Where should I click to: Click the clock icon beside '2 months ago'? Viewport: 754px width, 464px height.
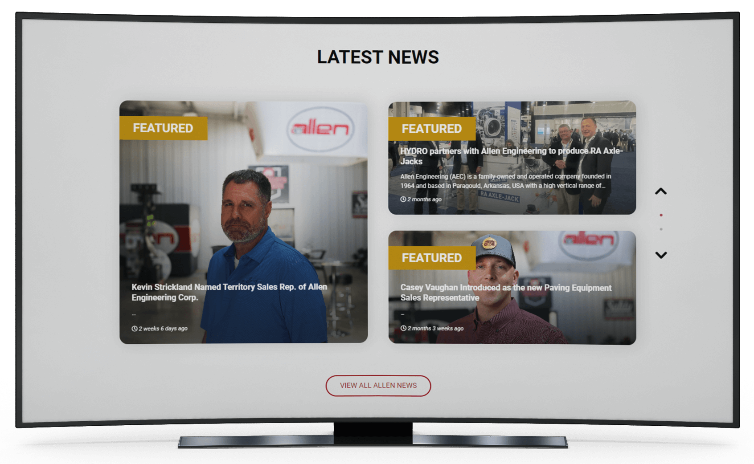pyautogui.click(x=403, y=199)
